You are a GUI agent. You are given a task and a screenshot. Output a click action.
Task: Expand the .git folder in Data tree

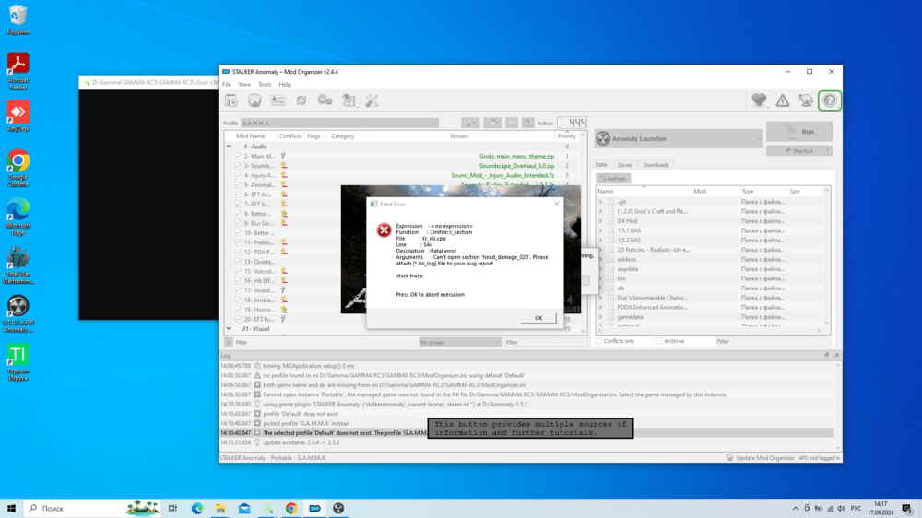(600, 202)
